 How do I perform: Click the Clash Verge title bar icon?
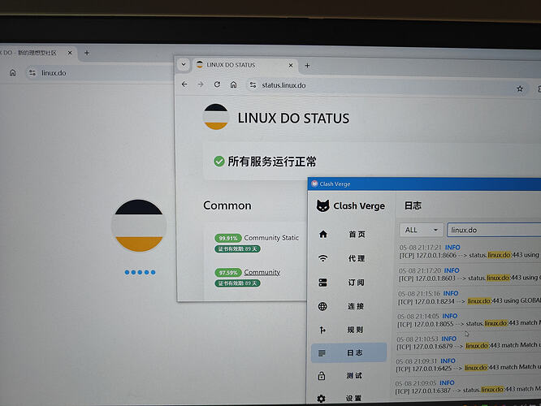(314, 184)
